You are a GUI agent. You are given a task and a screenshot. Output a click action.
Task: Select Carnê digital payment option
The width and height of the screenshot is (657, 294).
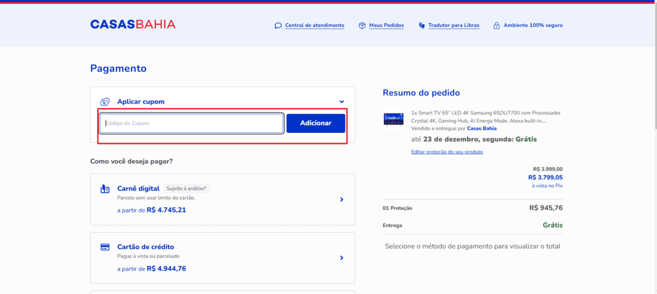(223, 199)
